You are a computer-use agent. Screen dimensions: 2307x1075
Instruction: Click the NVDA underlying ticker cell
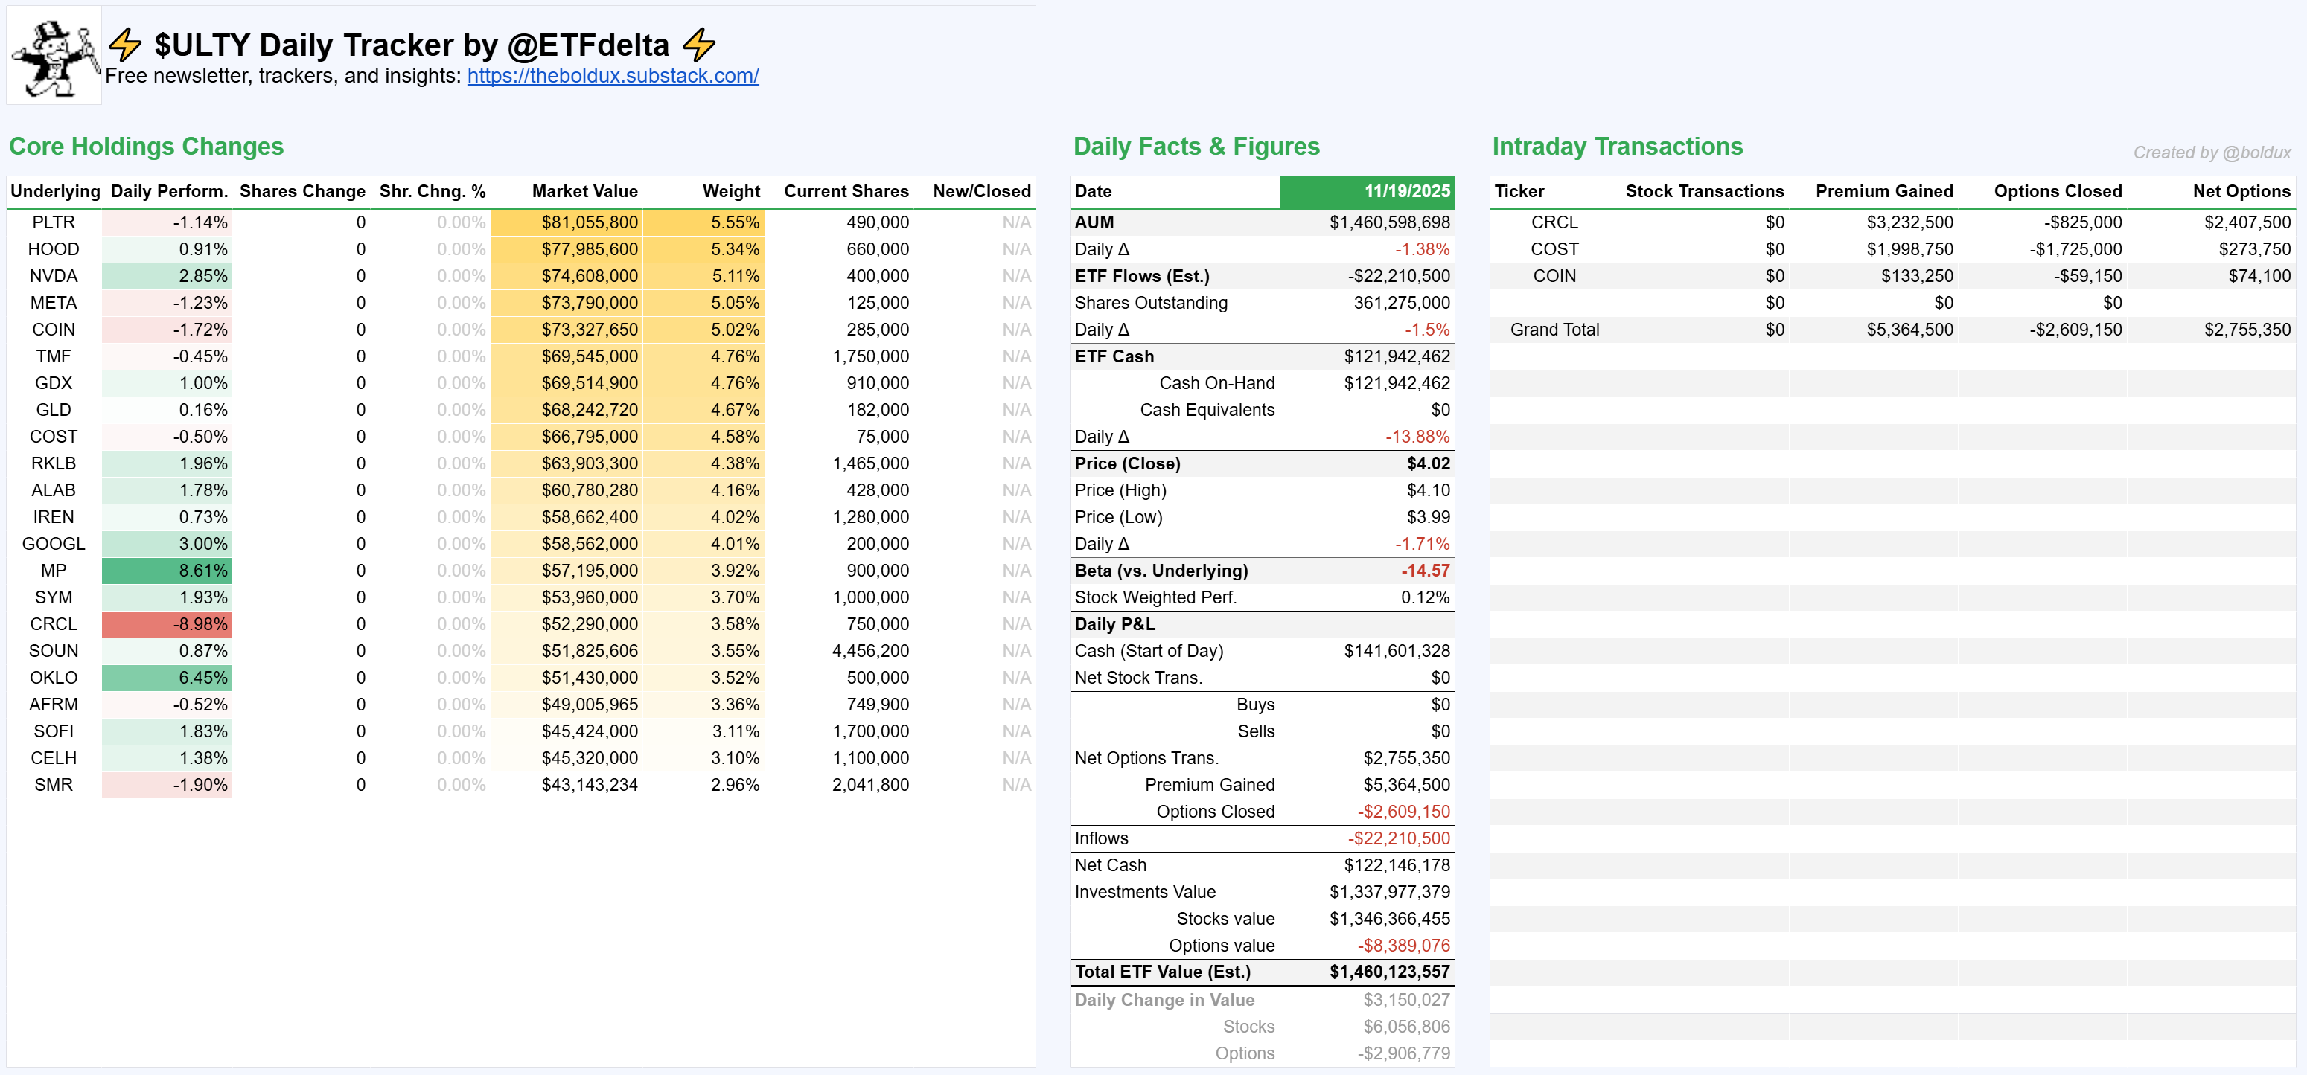click(x=54, y=276)
